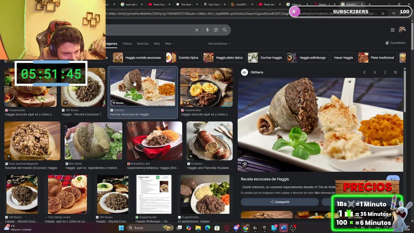Open Discord from the taskbar

point(236,228)
